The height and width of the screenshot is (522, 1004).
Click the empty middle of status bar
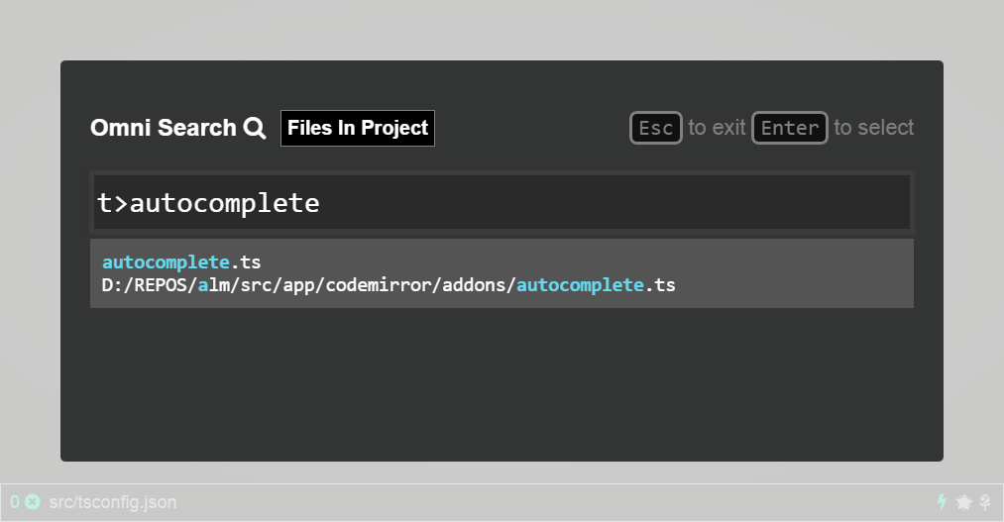(x=551, y=502)
